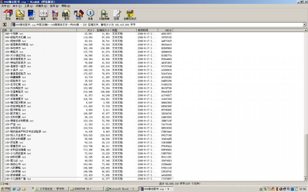
Task: Click the folder quick launch icon in taskbar
Action: [23, 189]
